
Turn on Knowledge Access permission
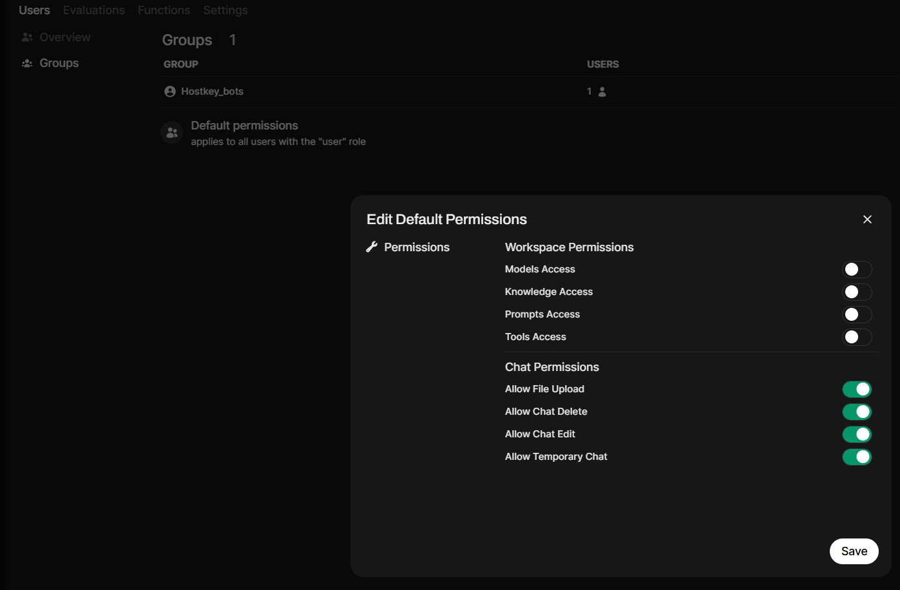857,292
